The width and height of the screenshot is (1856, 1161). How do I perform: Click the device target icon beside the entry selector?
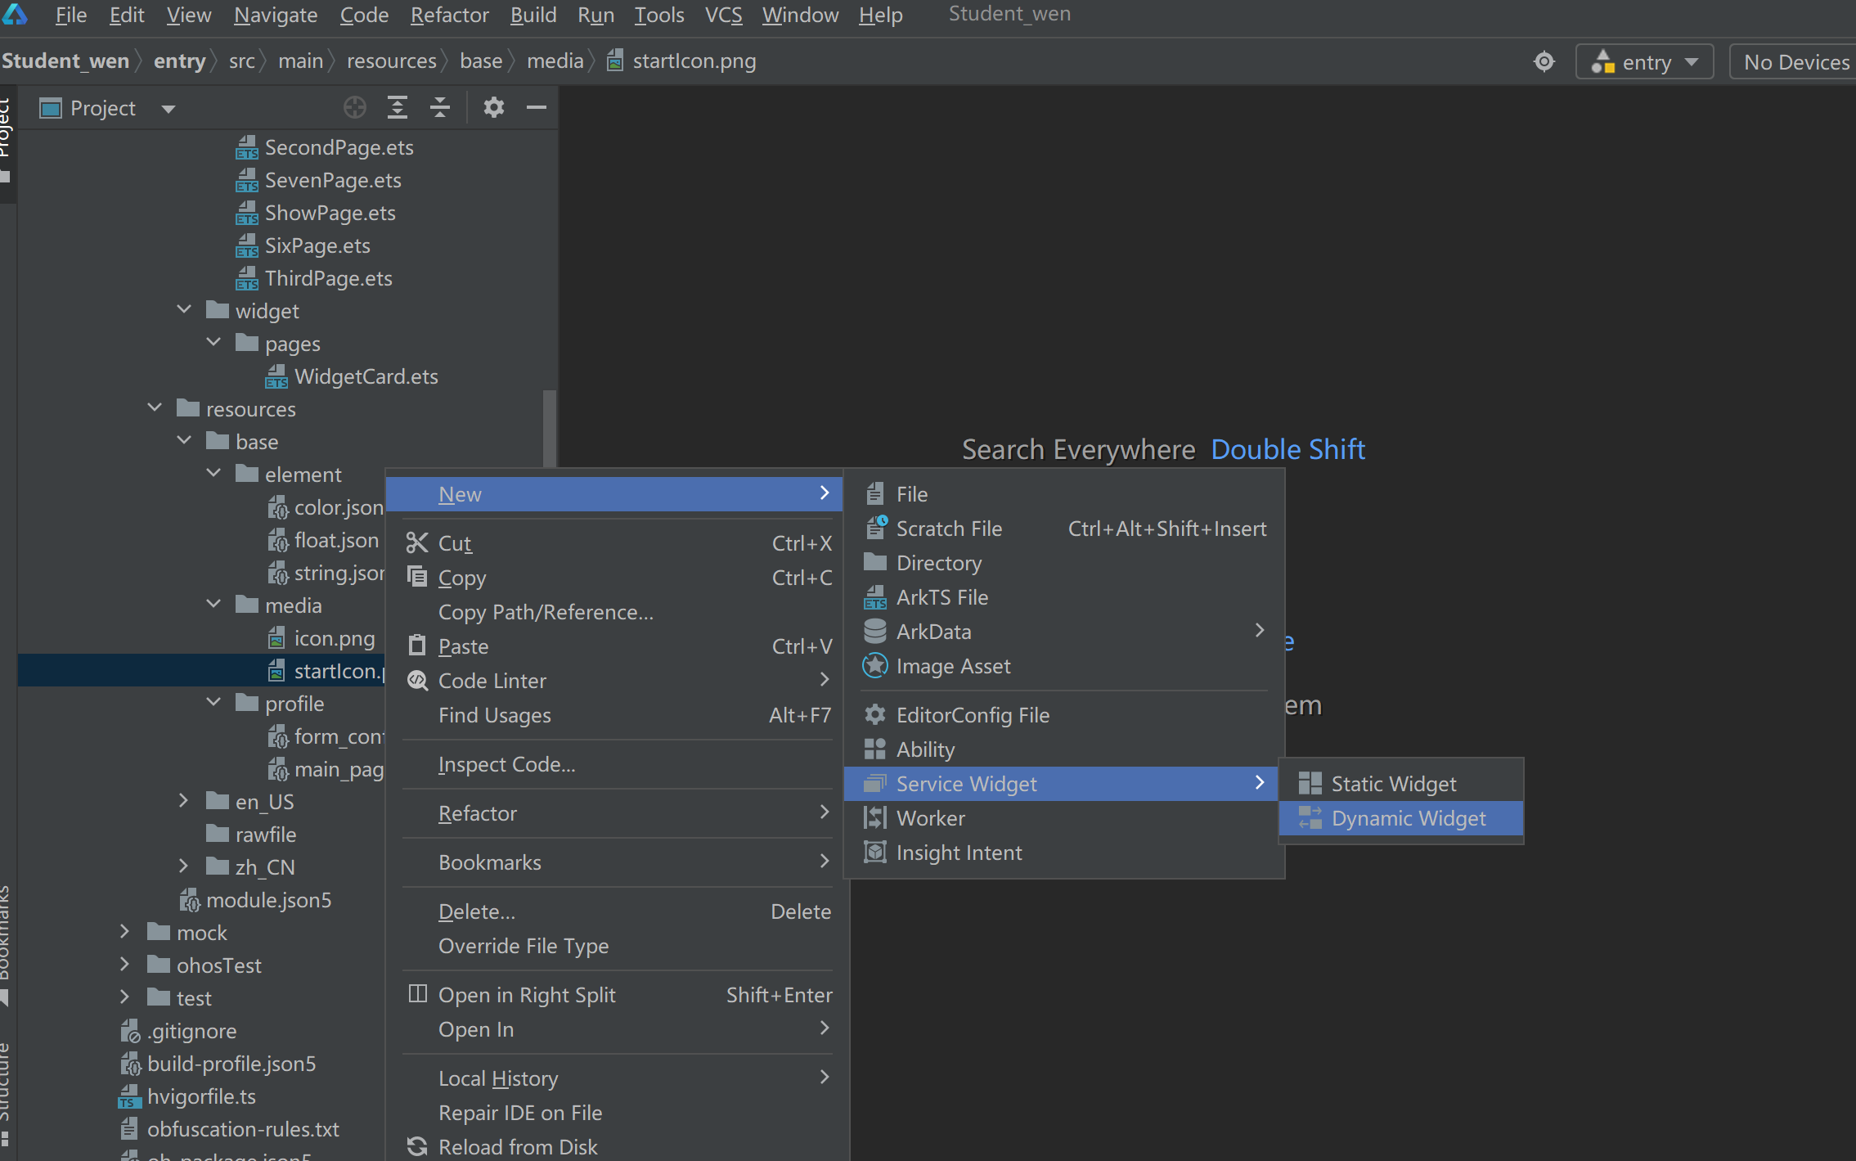1544,61
